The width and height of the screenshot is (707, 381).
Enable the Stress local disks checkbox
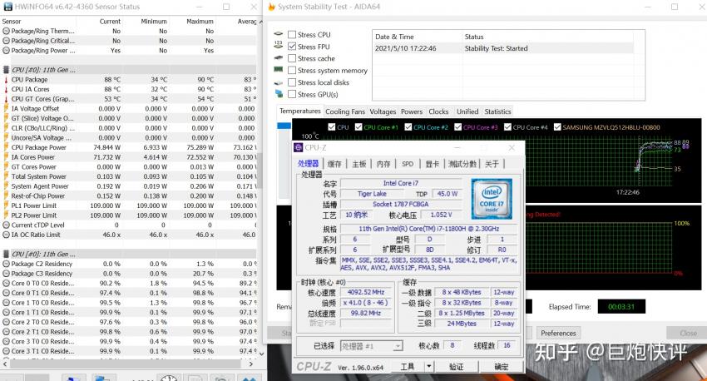point(292,82)
